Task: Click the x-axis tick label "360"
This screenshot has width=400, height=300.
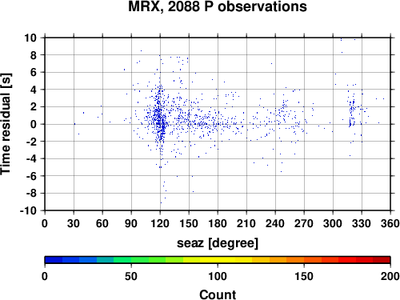Action: tap(390, 223)
